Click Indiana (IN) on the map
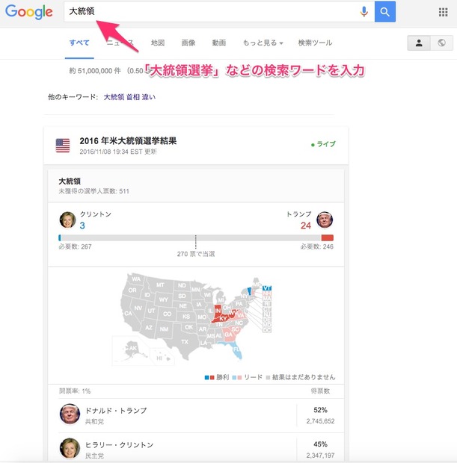Image resolution: width=457 pixels, height=463 pixels. [x=218, y=311]
